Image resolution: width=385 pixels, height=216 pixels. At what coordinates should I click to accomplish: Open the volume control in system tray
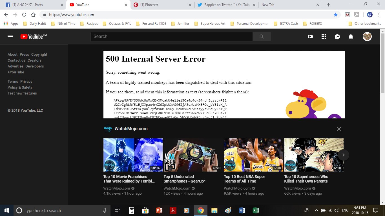336,210
